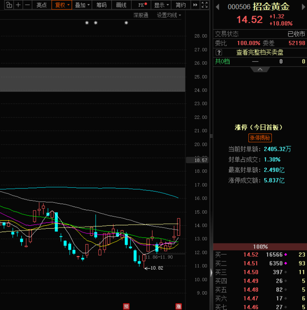Viewport: 307px width, 310px height.
Task: Click the 100% buy ratio bar
Action: 260,247
